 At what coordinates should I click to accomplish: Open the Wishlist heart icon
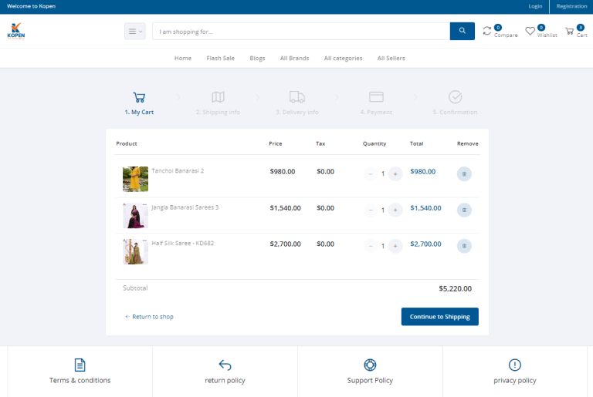click(530, 31)
